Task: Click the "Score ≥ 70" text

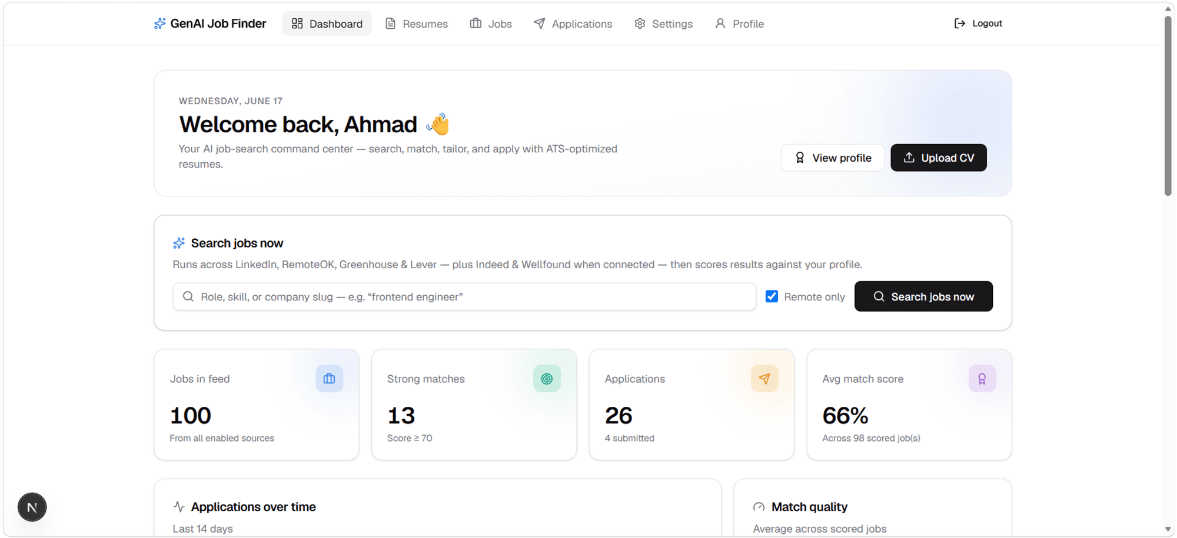Action: click(x=410, y=438)
